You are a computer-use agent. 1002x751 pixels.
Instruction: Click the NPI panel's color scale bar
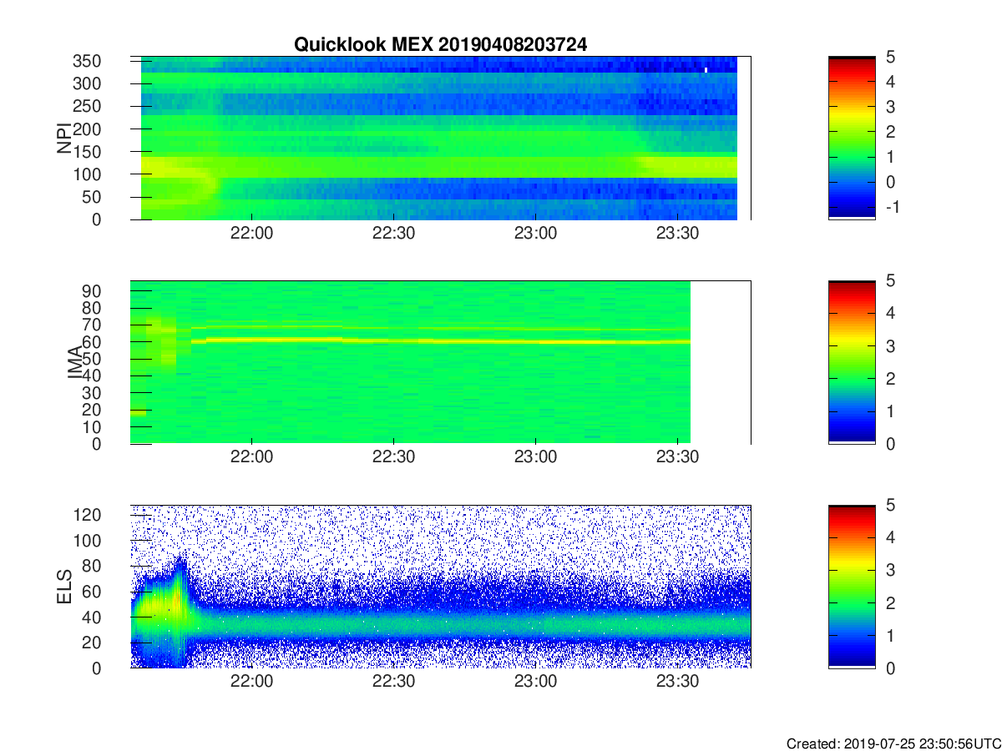(x=852, y=138)
